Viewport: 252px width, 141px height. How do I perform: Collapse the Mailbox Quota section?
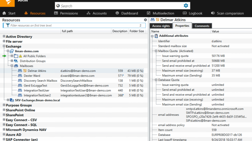point(156,51)
